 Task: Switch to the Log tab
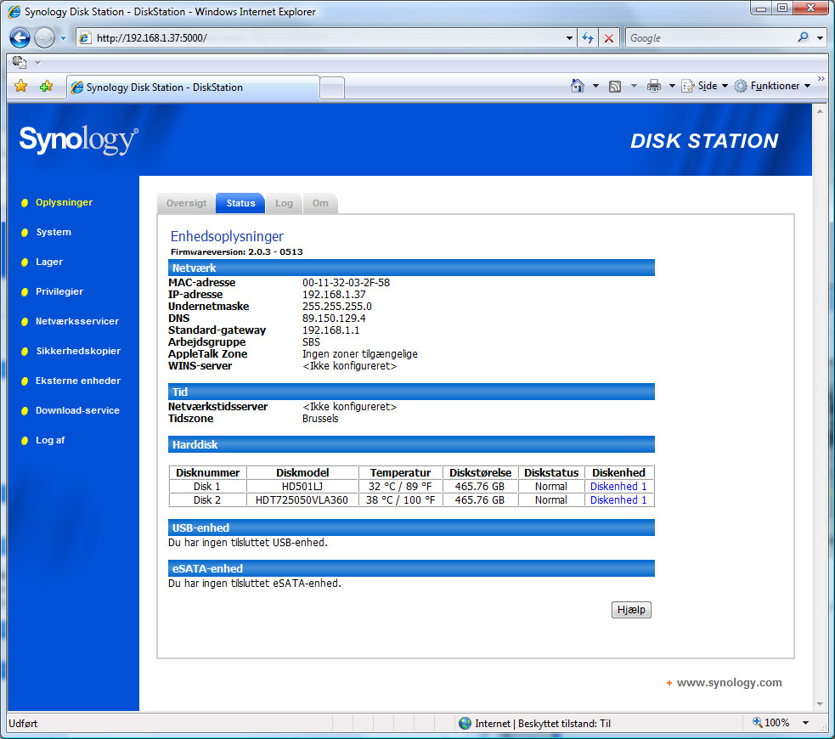[x=284, y=203]
